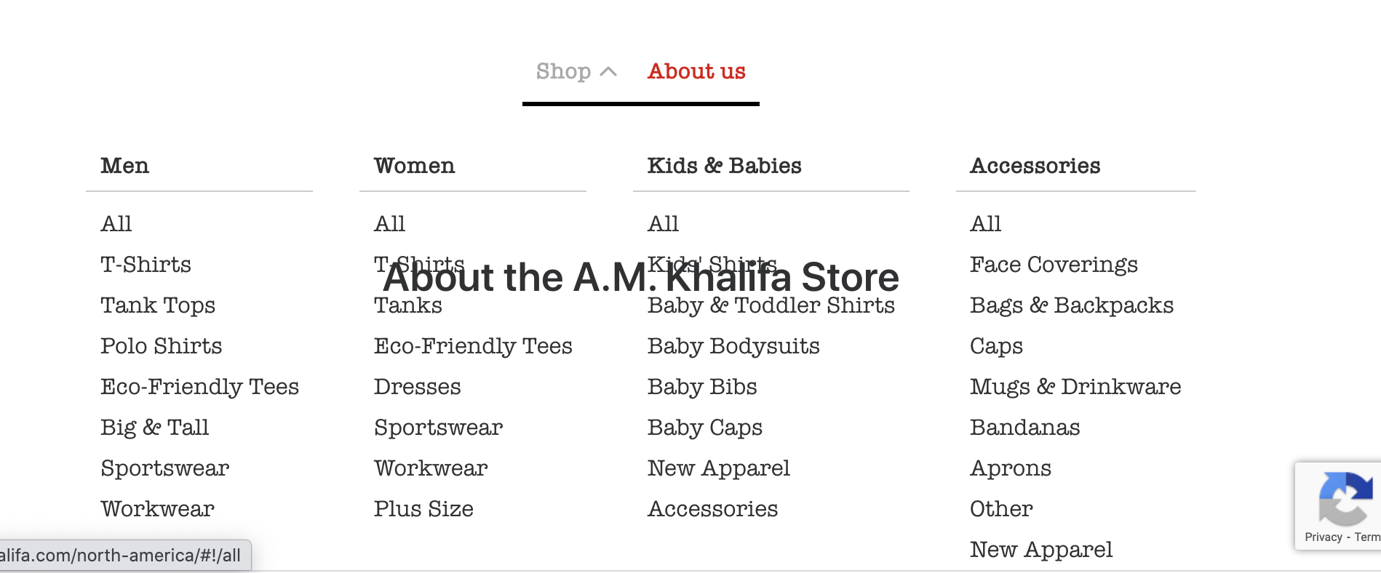Image resolution: width=1381 pixels, height=573 pixels.
Task: Collapse the Shop menu chevron
Action: (608, 71)
